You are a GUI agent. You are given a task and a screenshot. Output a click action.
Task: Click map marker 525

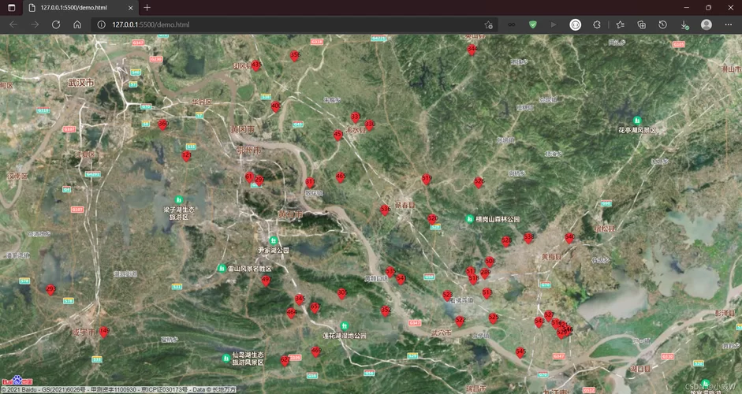coord(494,318)
